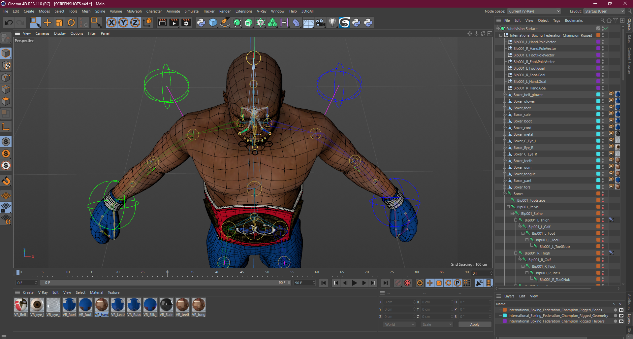Open the World coordinate system dropdown
The width and height of the screenshot is (633, 339).
(x=399, y=324)
